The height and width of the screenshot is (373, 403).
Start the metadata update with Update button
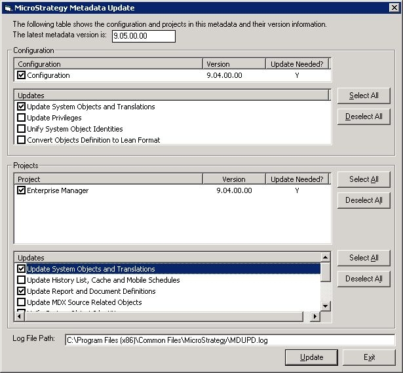tap(311, 357)
